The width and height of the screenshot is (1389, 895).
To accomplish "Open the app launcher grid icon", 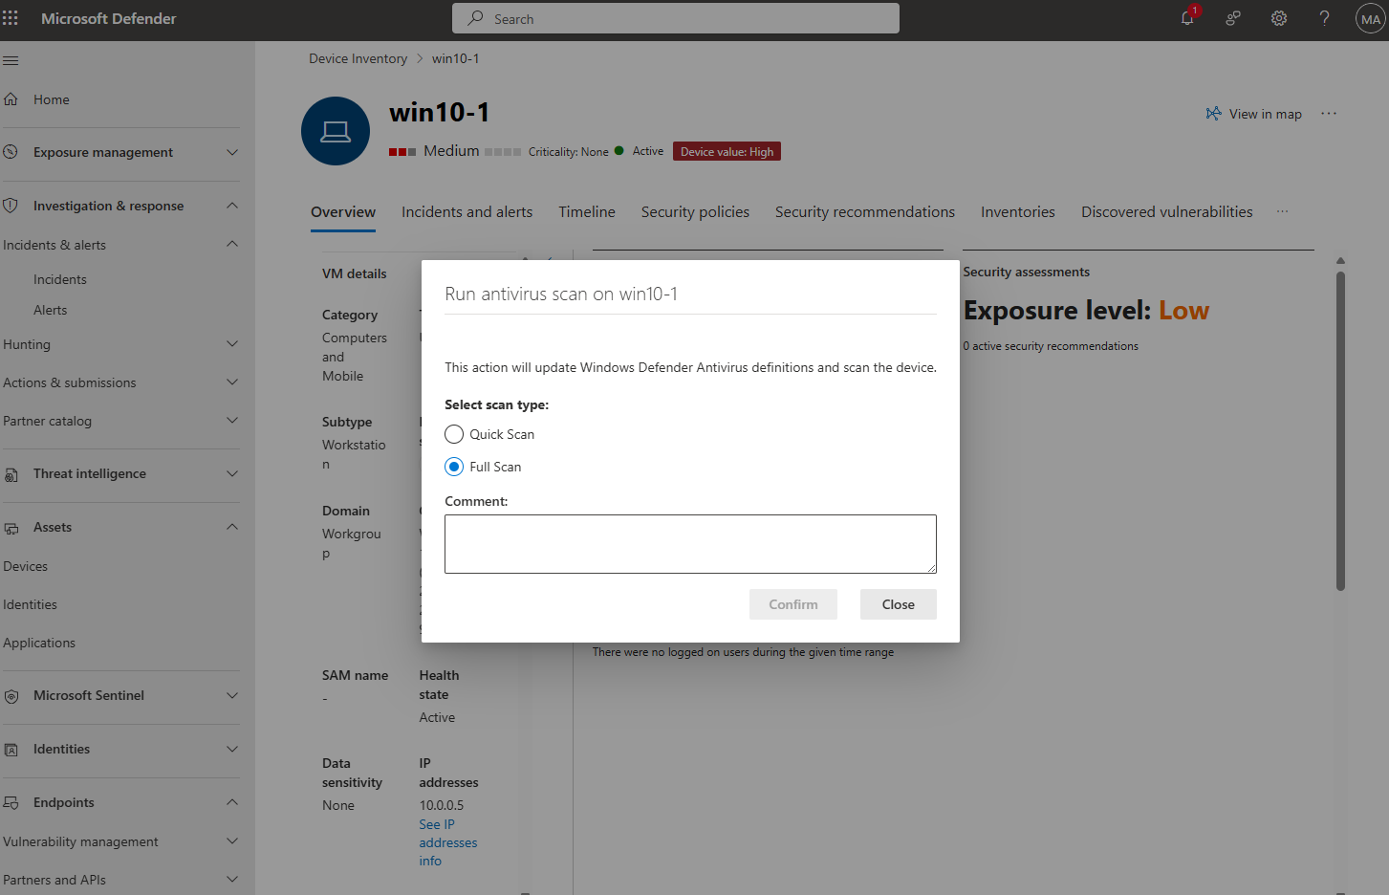I will click(x=11, y=18).
